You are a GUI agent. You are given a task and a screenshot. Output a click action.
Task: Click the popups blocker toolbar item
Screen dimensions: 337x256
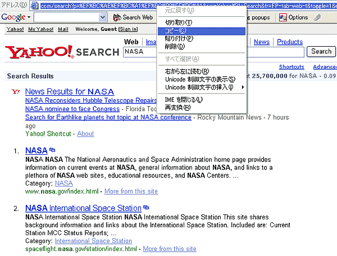coord(258,17)
